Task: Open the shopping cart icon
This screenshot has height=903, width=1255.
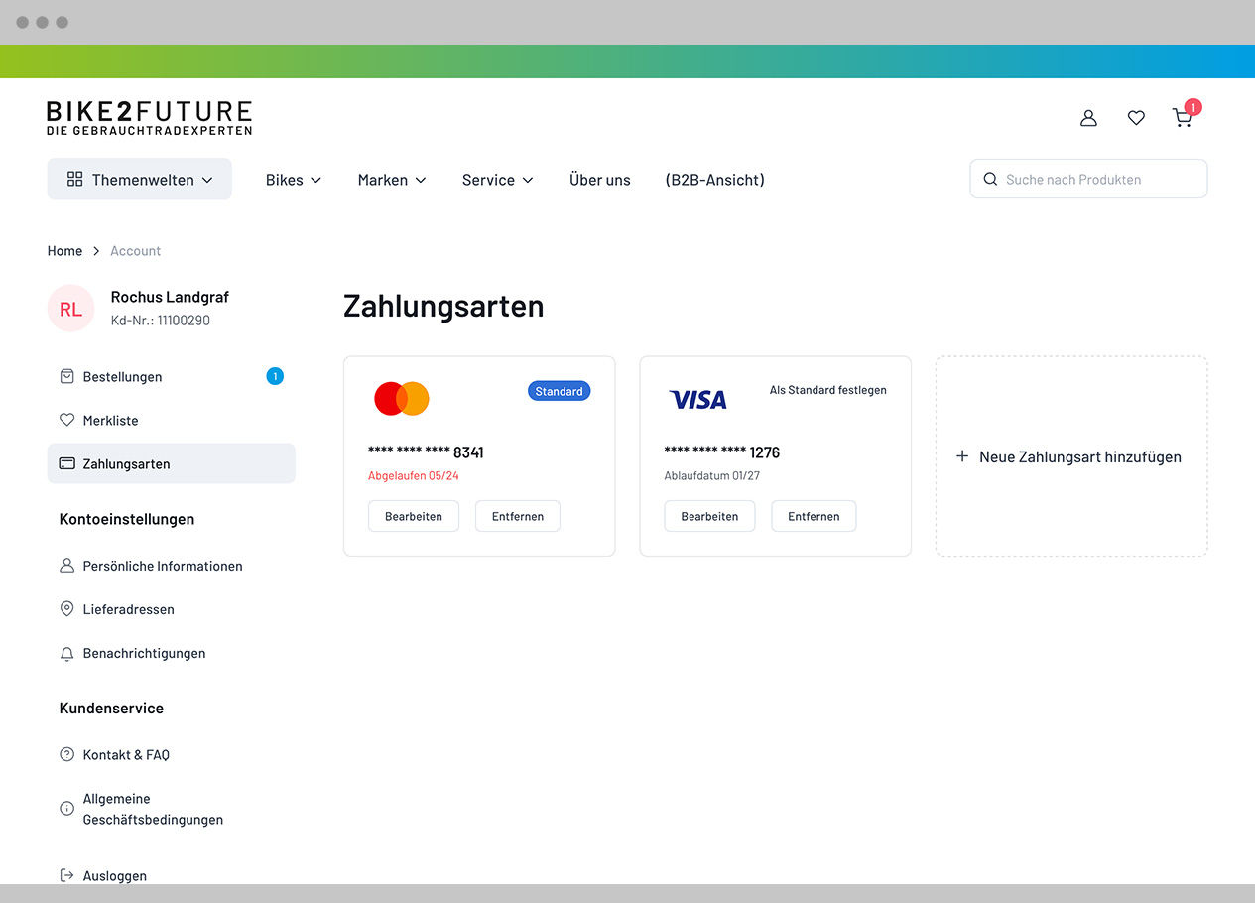Action: 1183,118
